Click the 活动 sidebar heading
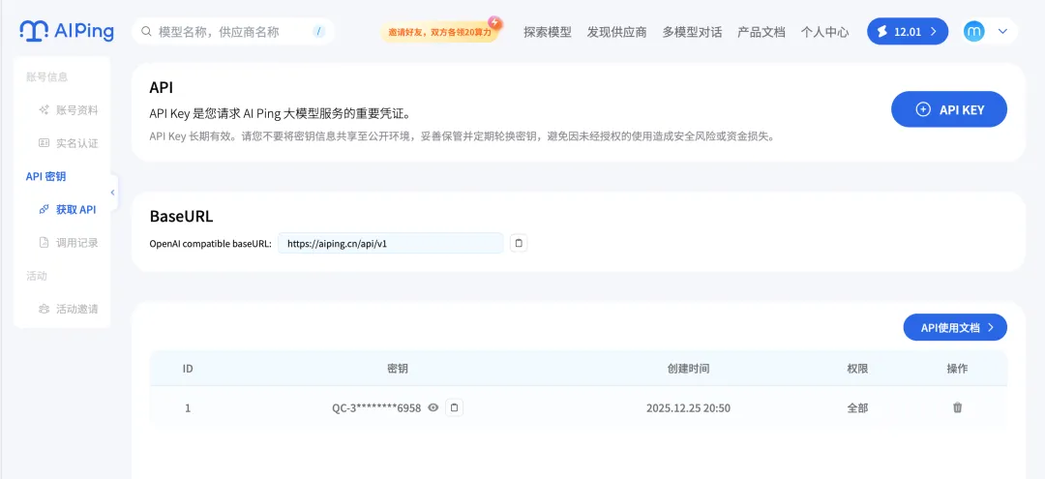 pos(37,276)
